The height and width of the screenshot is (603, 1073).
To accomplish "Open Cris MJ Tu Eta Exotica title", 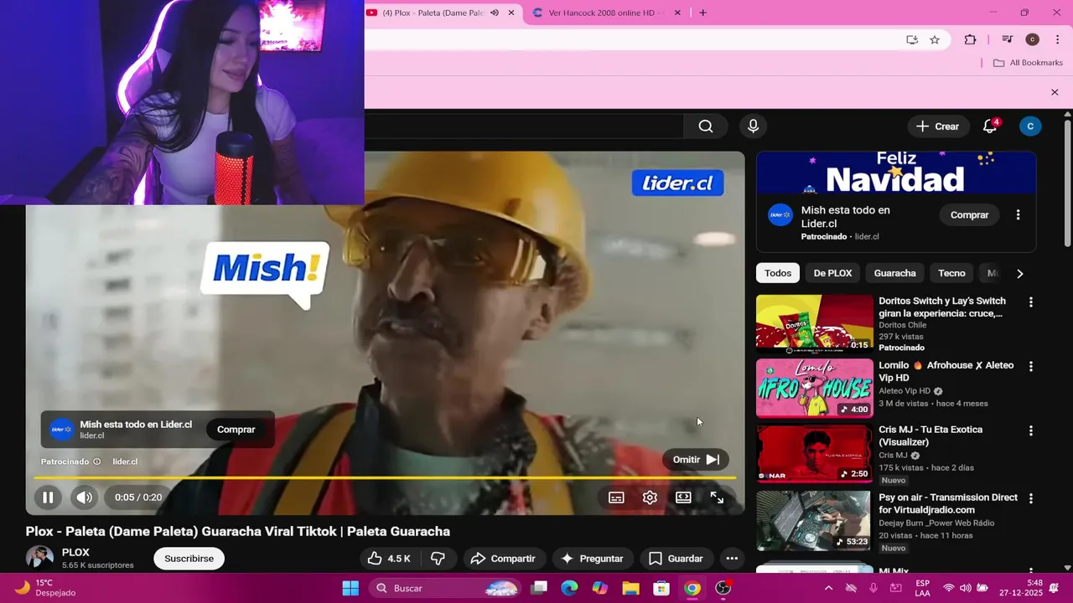I will [x=930, y=435].
